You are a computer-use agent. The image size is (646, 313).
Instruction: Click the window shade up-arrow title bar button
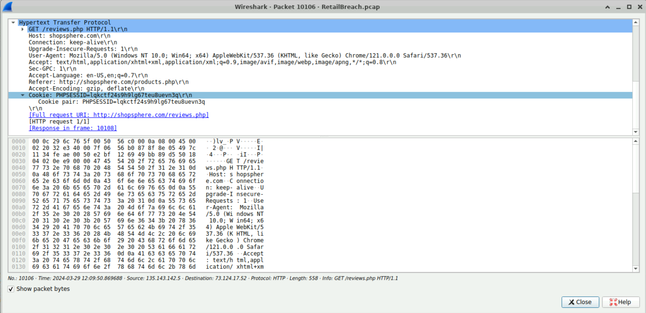pos(607,7)
